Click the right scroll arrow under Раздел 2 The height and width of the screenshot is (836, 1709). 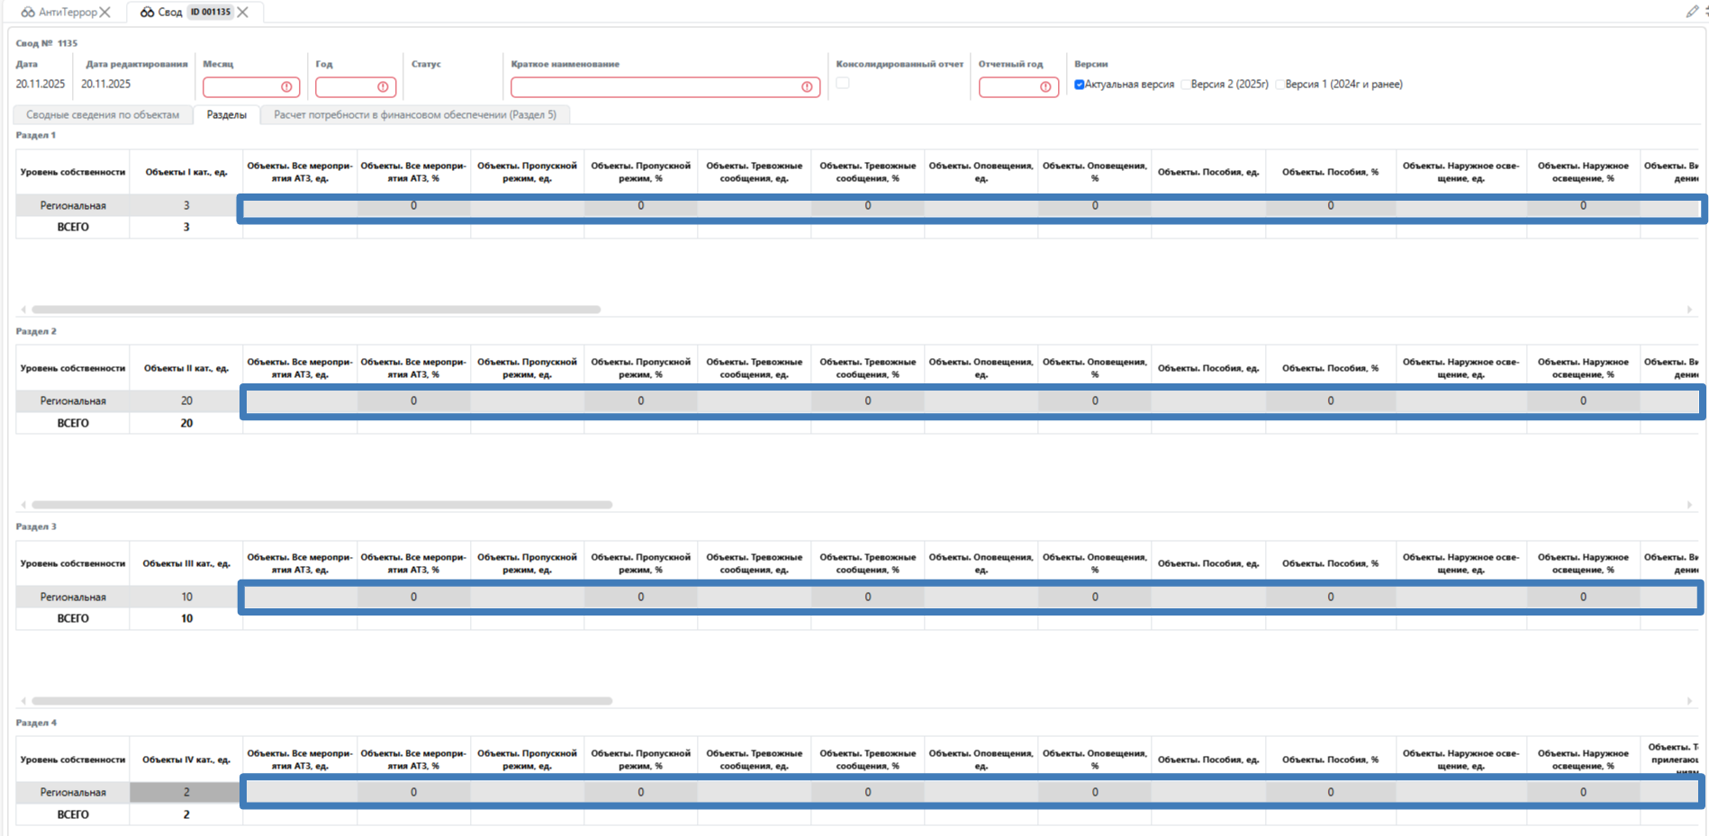[x=1689, y=505]
